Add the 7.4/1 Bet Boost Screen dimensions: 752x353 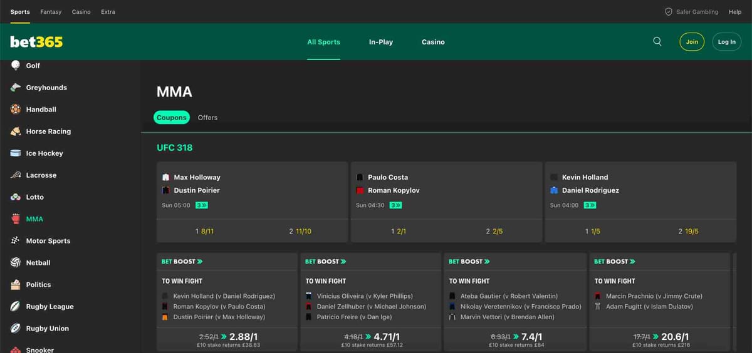(516, 340)
